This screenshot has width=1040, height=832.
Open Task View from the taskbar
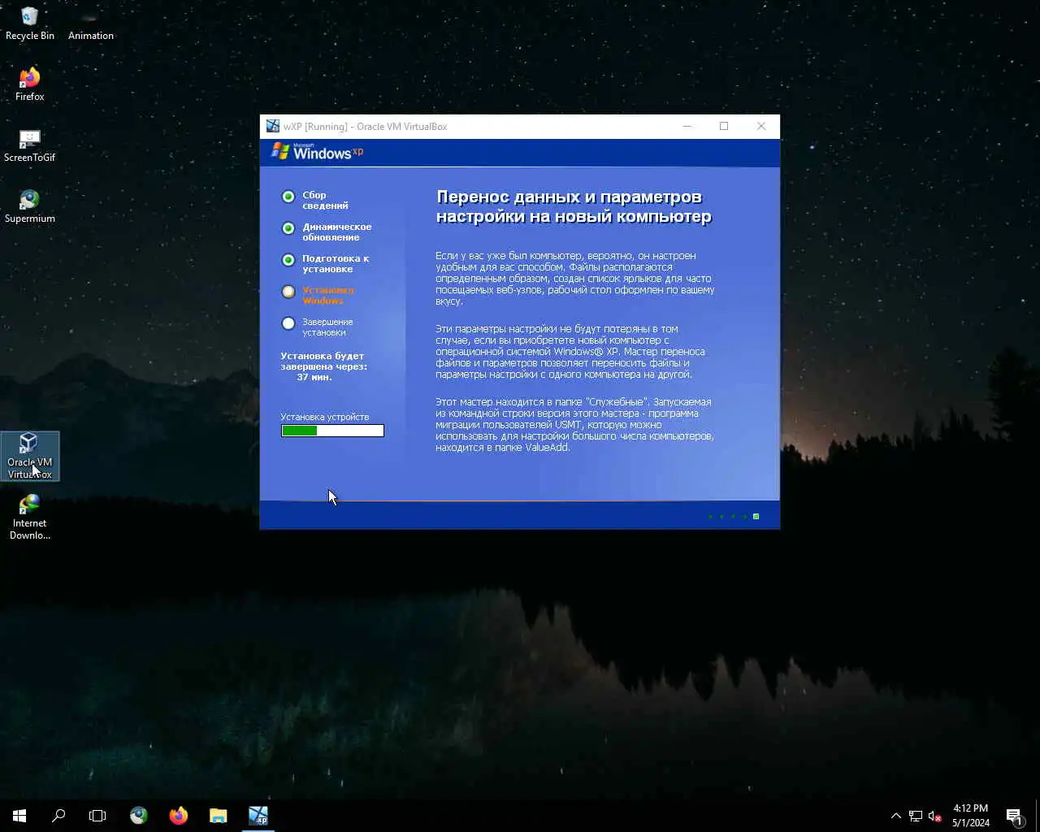point(97,815)
